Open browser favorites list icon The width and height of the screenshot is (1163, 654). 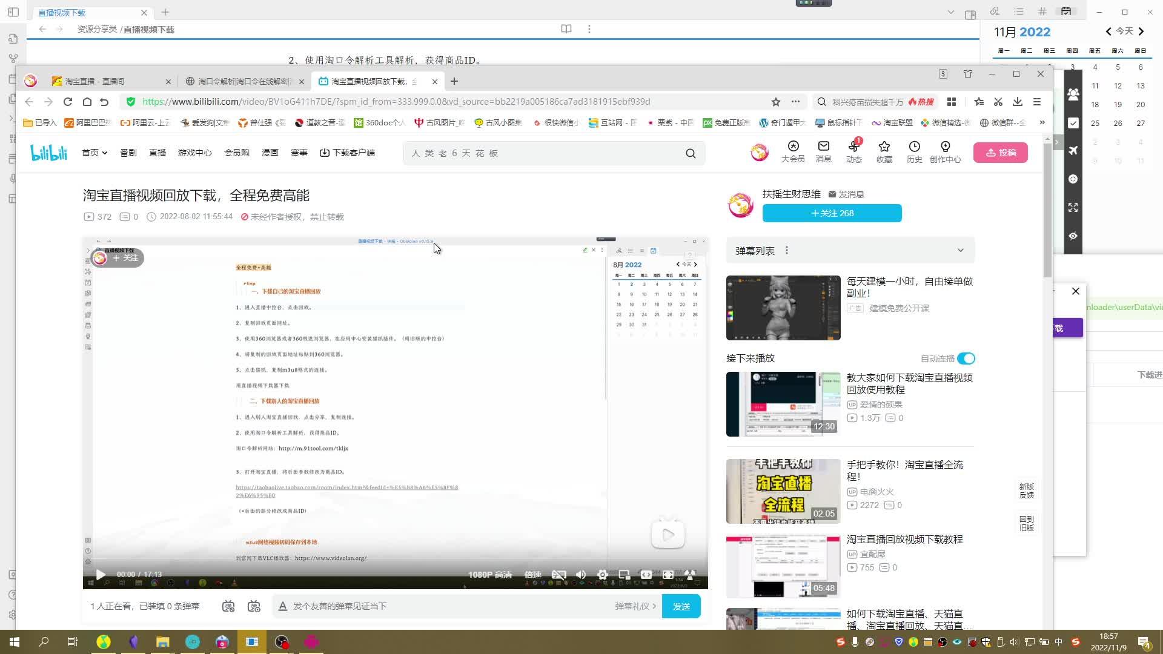click(979, 102)
